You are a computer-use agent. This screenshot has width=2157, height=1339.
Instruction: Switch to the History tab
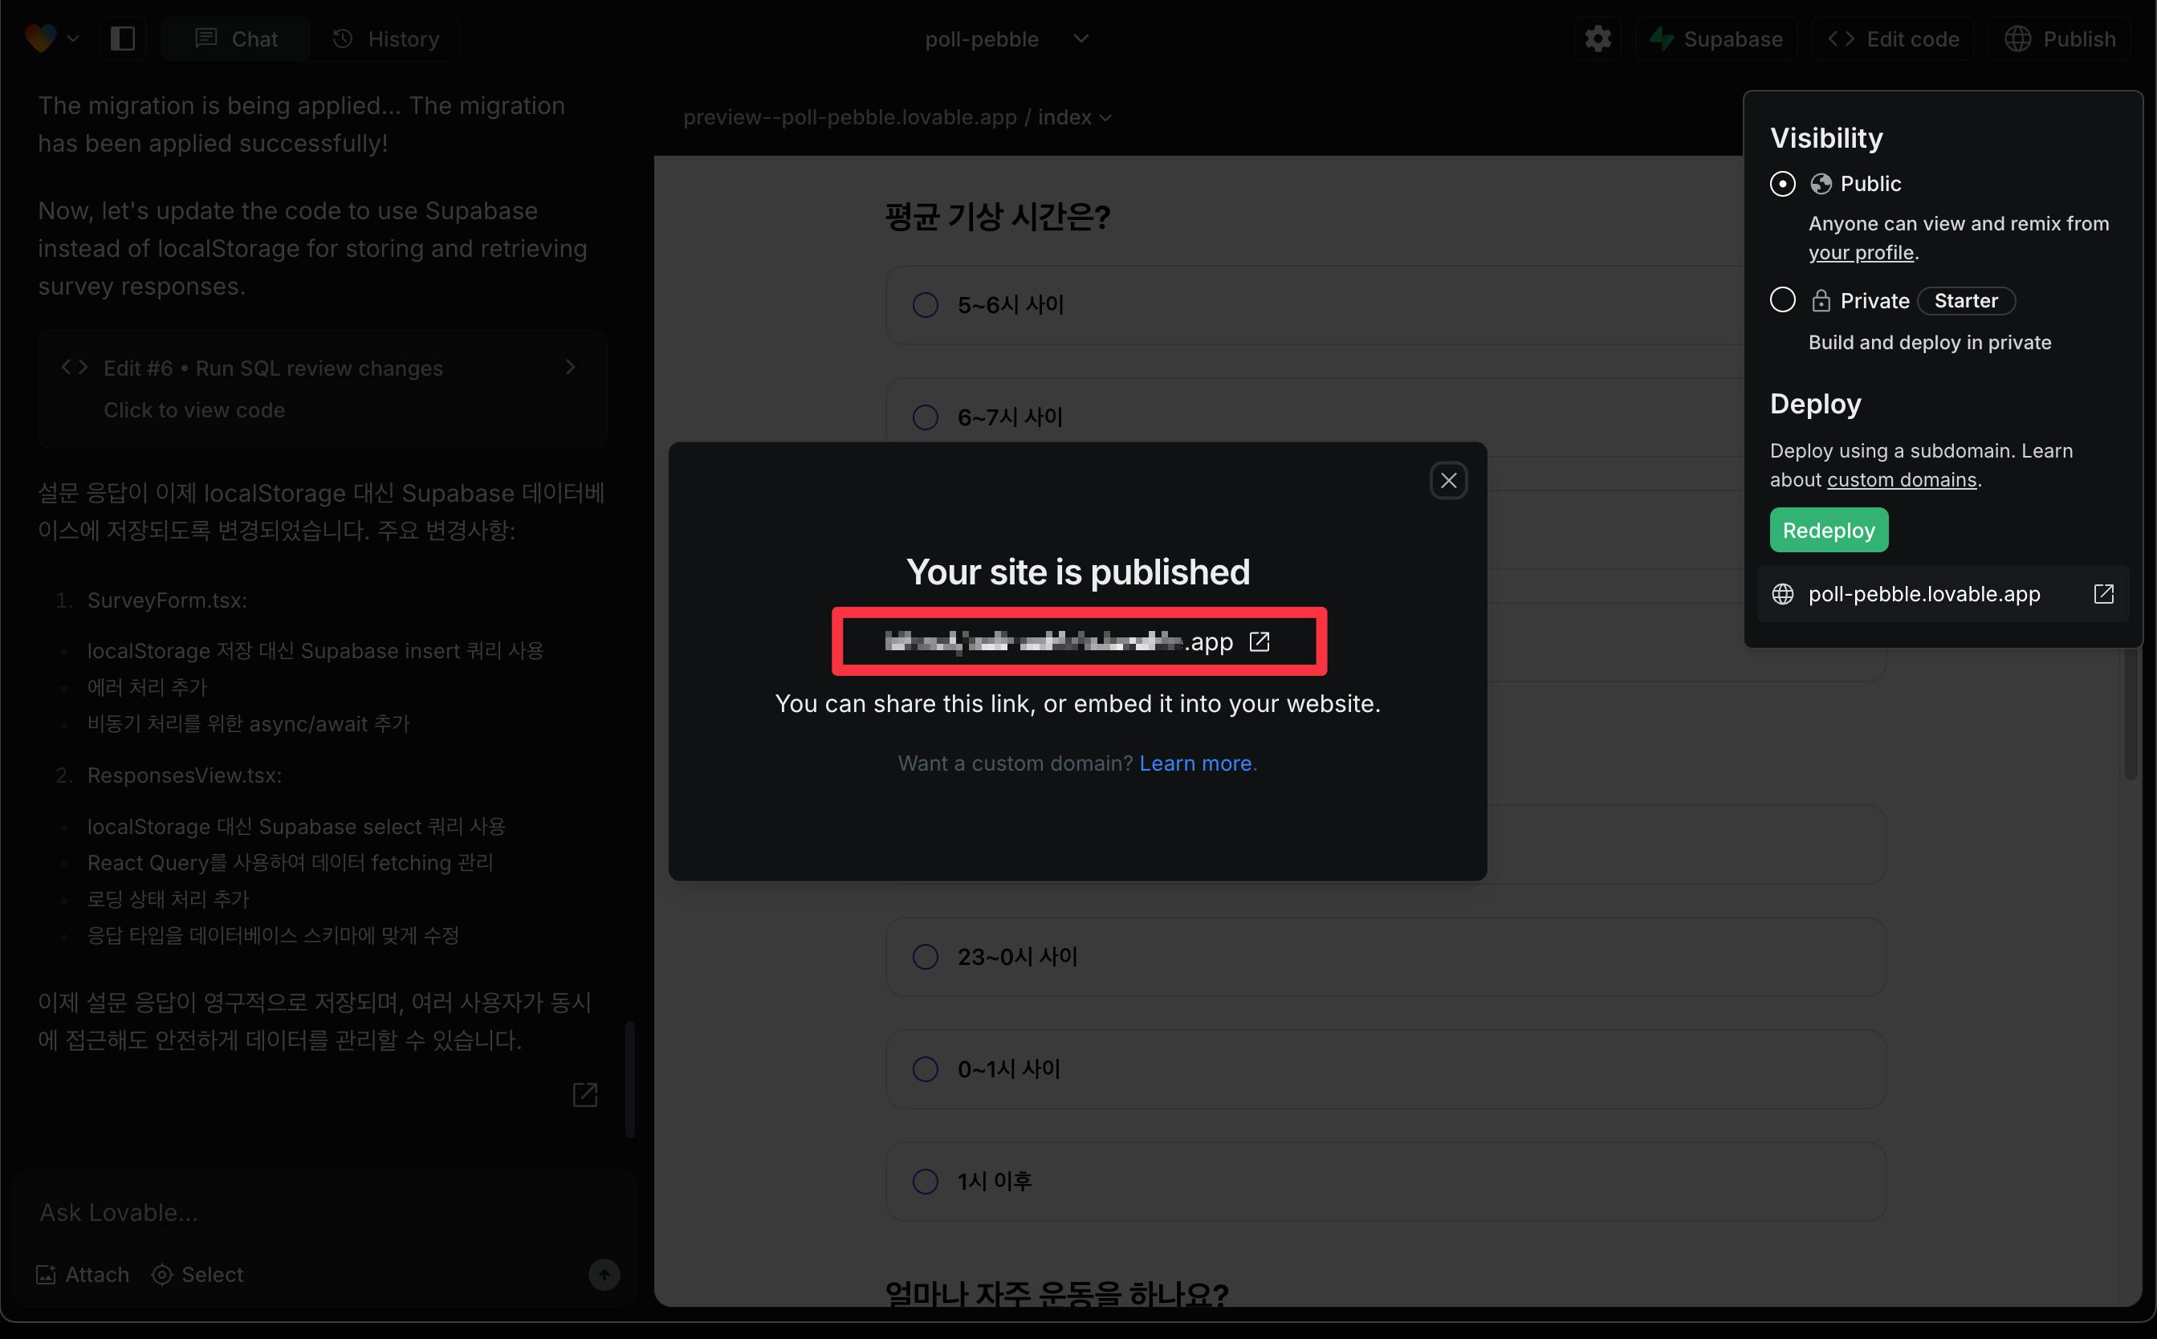[385, 39]
